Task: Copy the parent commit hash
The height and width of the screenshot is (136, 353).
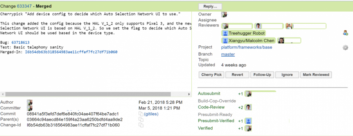Action: tap(141, 120)
